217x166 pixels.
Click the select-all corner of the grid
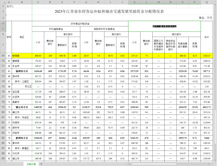3,2
